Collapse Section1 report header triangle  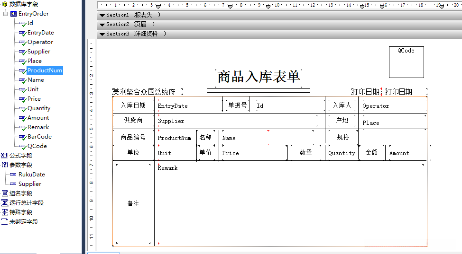[x=102, y=15]
